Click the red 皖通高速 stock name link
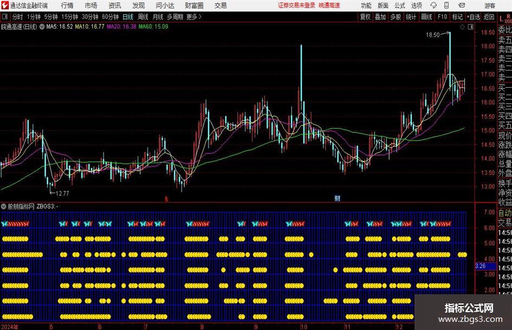 coord(329,5)
